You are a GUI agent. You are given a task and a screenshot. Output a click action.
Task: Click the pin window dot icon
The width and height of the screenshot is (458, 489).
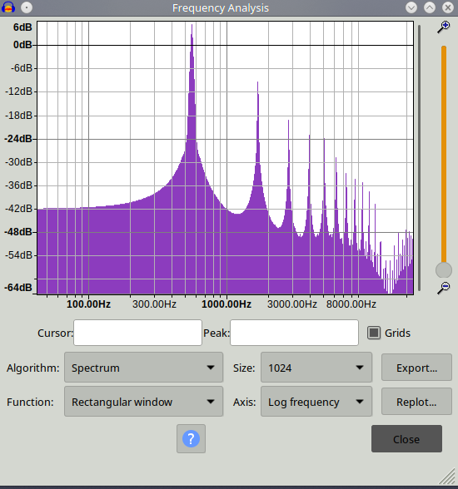pyautogui.click(x=27, y=7)
